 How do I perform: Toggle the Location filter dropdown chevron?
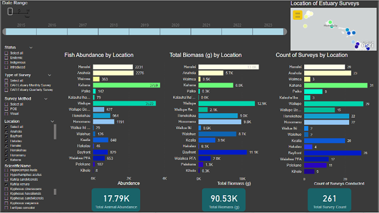52,121
